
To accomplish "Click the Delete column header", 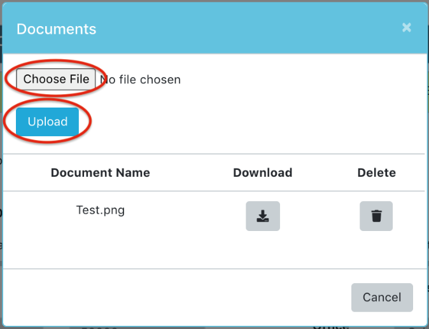I will 376,172.
